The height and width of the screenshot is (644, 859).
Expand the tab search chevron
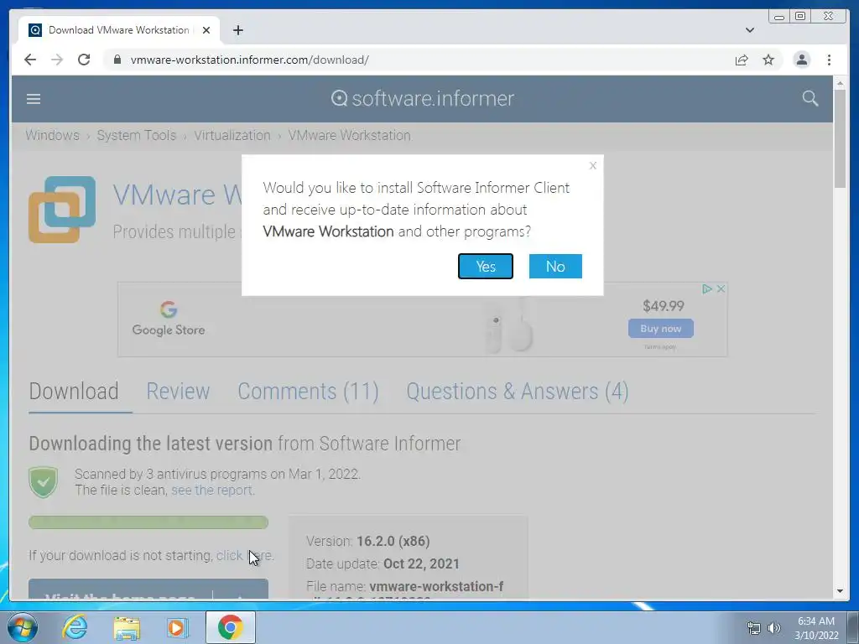tap(749, 30)
